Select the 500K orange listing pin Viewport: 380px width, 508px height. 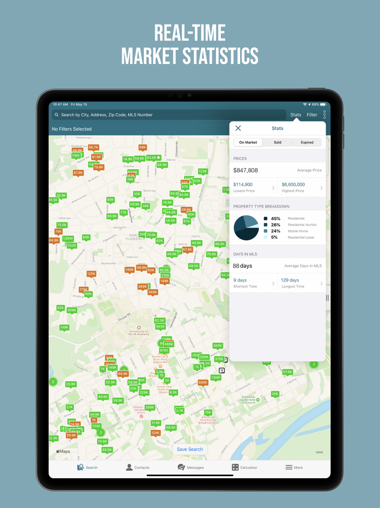click(x=203, y=383)
